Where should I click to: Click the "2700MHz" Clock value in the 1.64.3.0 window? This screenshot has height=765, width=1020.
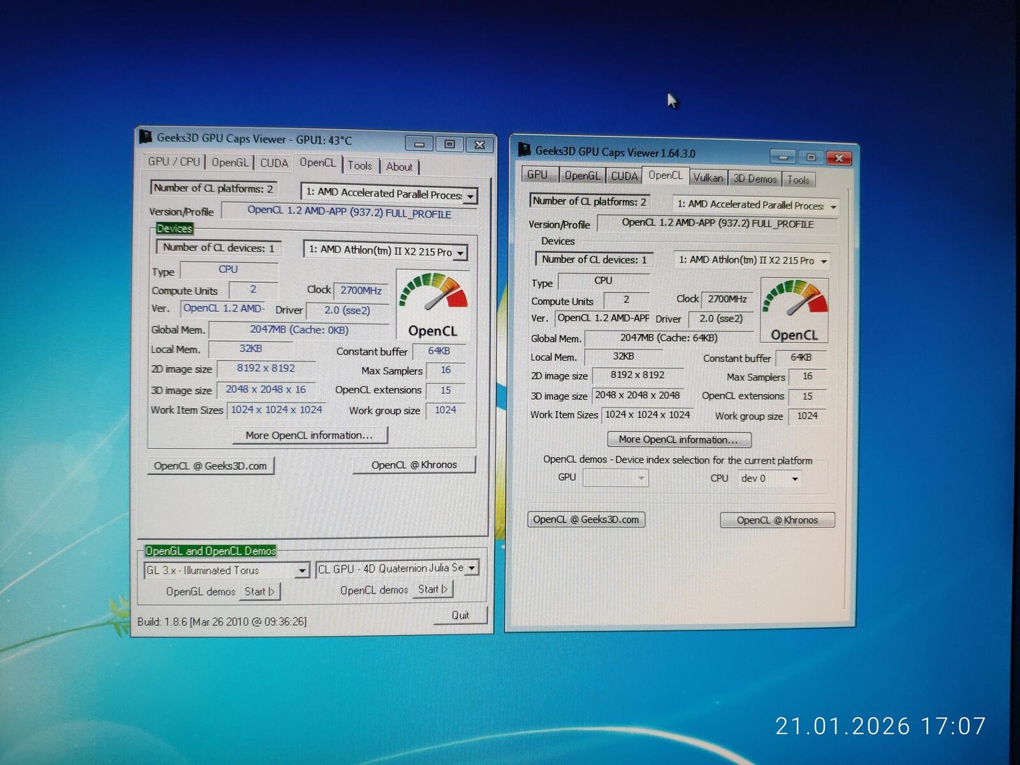[727, 299]
